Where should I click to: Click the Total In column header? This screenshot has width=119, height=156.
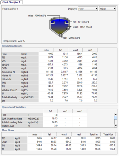[93, 135]
